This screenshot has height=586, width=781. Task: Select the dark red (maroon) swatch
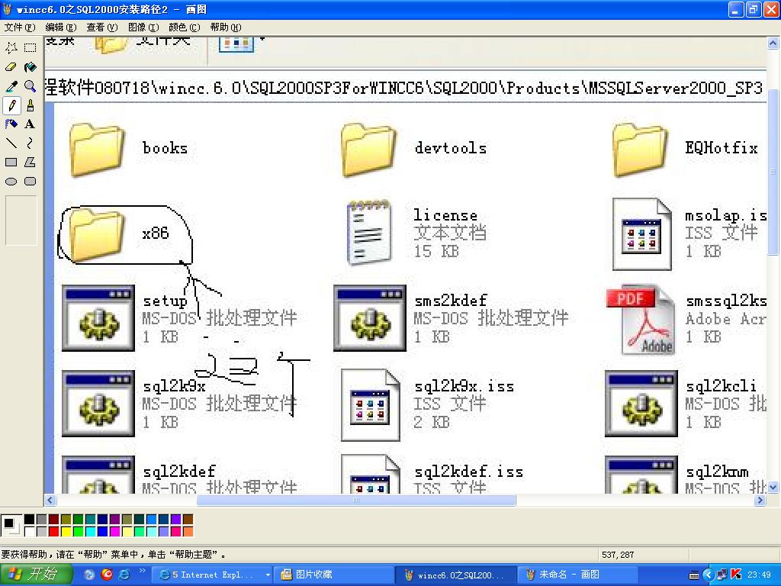54,520
